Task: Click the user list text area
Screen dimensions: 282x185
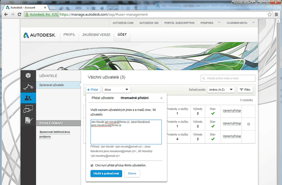Action: pos(126,132)
